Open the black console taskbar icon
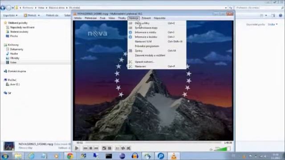The image size is (285, 160). click(109, 156)
